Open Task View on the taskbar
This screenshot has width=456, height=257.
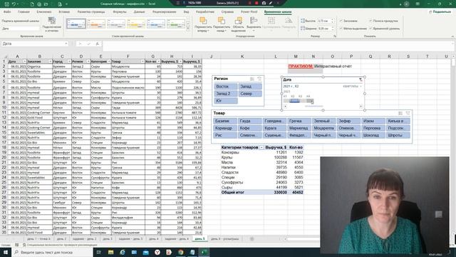(99, 252)
